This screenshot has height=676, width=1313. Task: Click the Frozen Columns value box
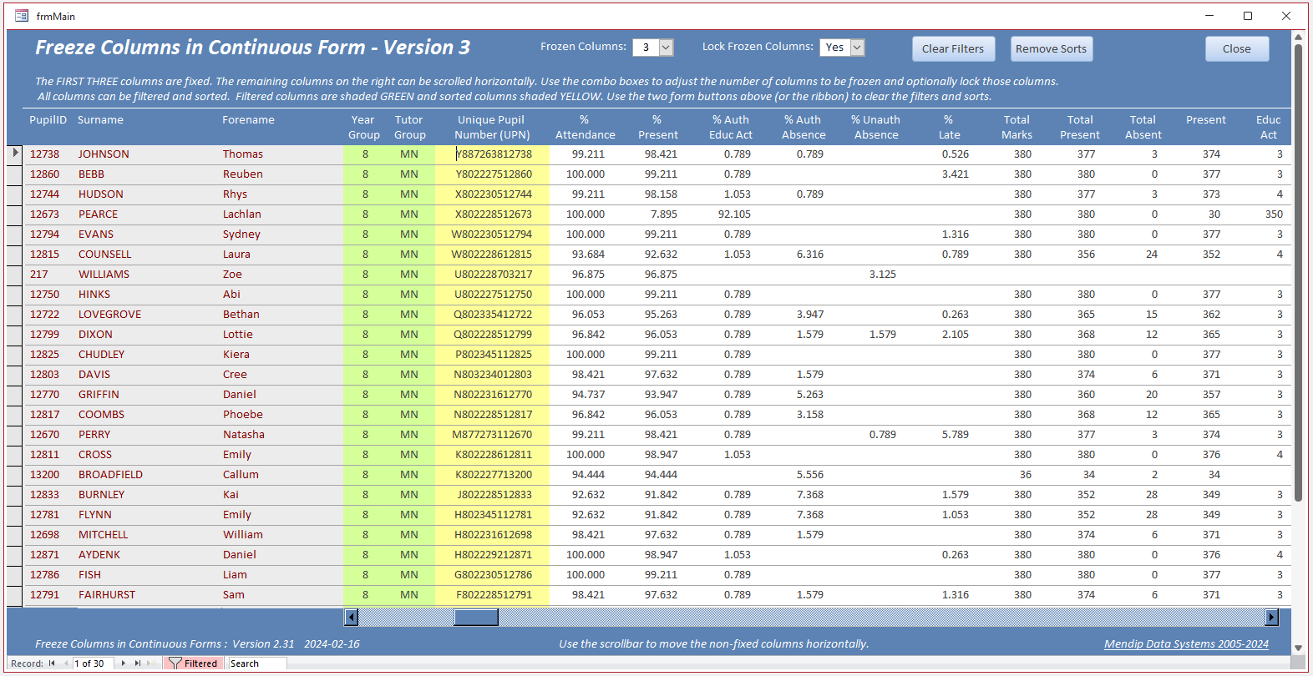click(x=646, y=48)
